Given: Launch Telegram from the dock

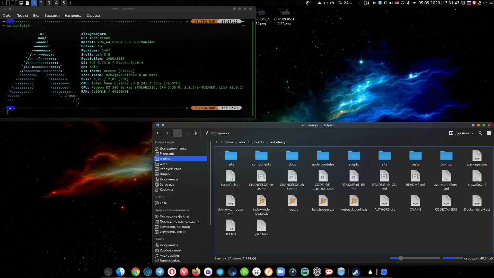Looking at the screenshot, I should point(160,272).
